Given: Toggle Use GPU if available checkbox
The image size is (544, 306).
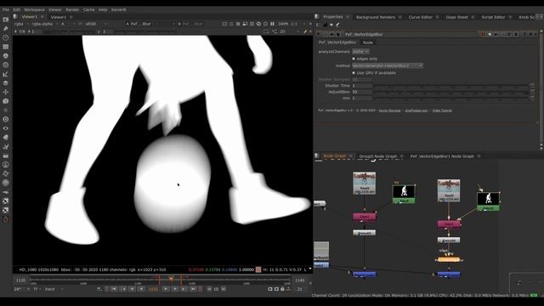Looking at the screenshot, I should (354, 73).
